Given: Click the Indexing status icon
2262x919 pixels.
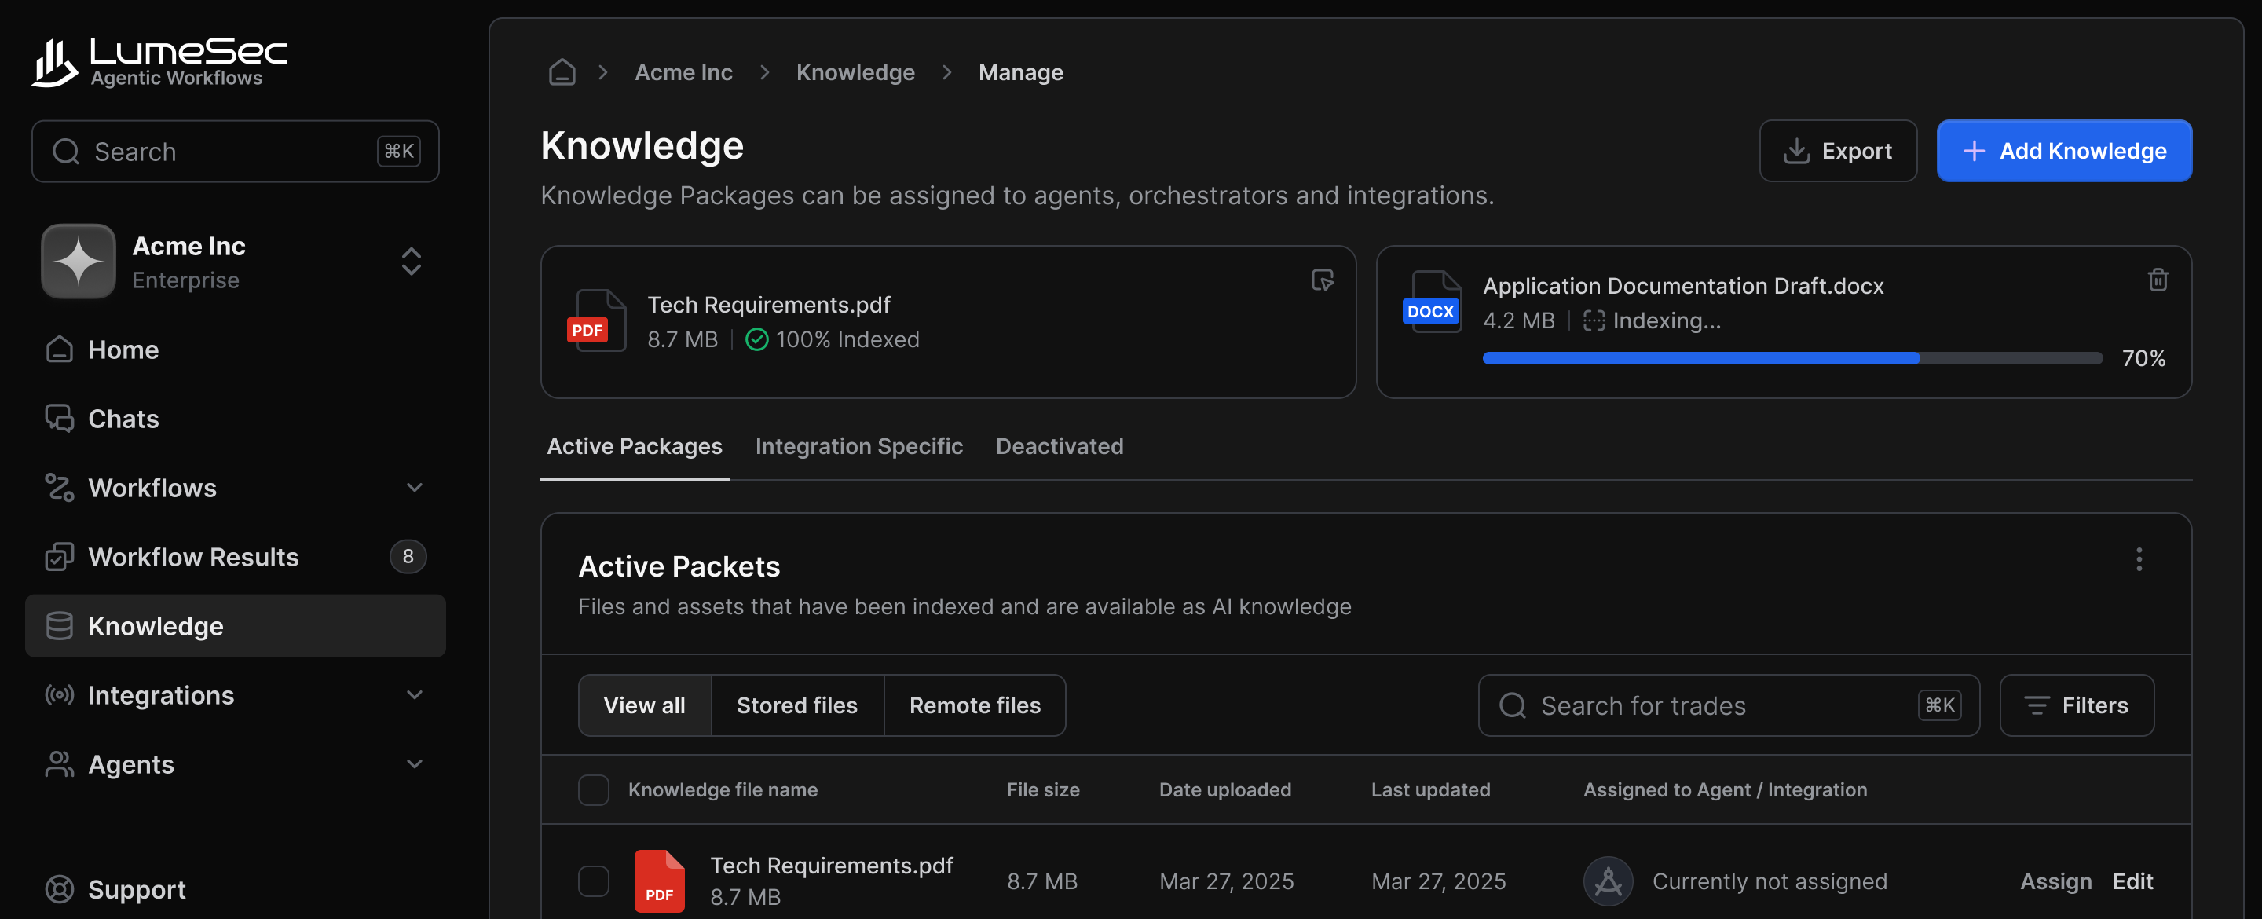Looking at the screenshot, I should (1594, 320).
